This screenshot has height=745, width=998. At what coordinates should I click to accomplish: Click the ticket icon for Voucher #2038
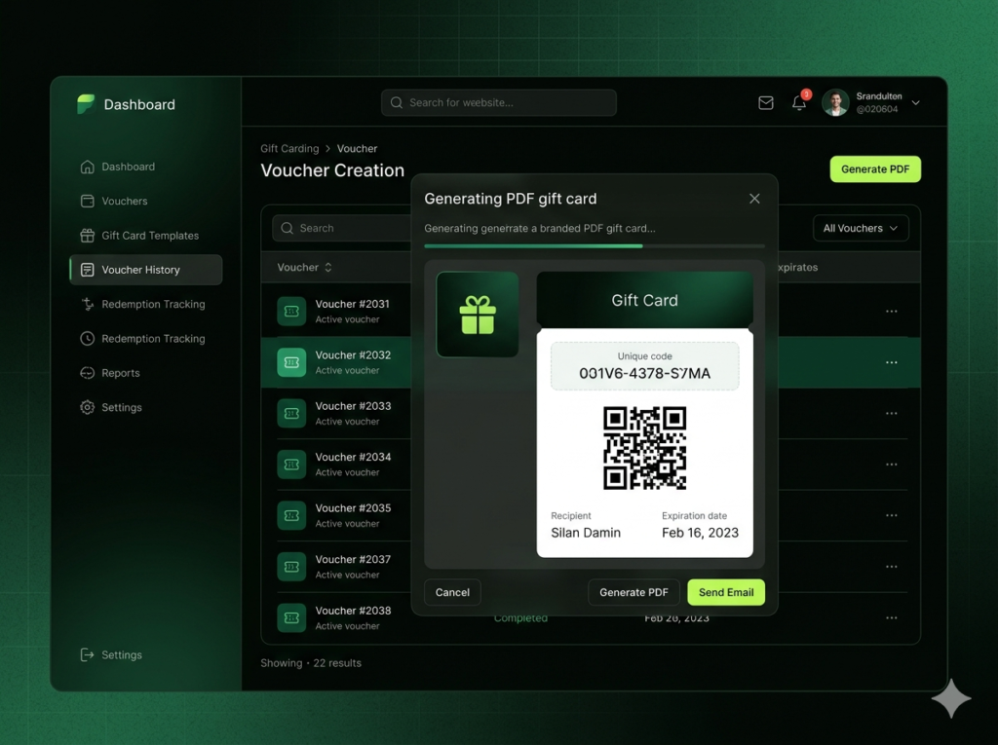coord(291,617)
